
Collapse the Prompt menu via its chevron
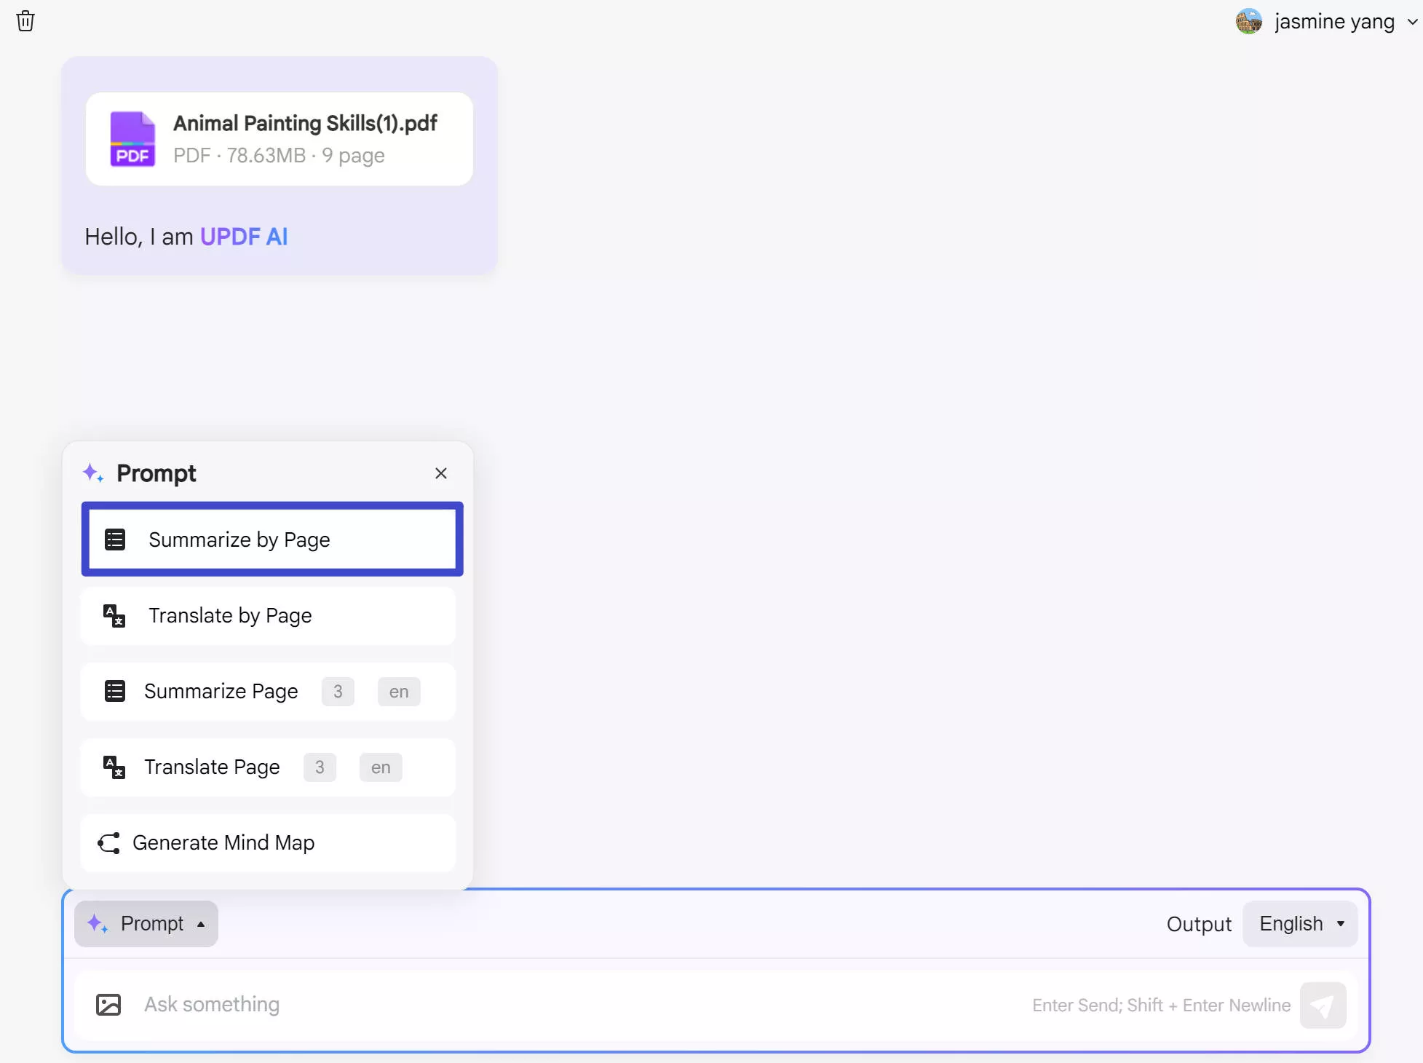pyautogui.click(x=202, y=923)
